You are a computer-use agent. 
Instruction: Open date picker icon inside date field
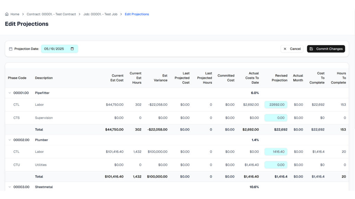pyautogui.click(x=72, y=49)
